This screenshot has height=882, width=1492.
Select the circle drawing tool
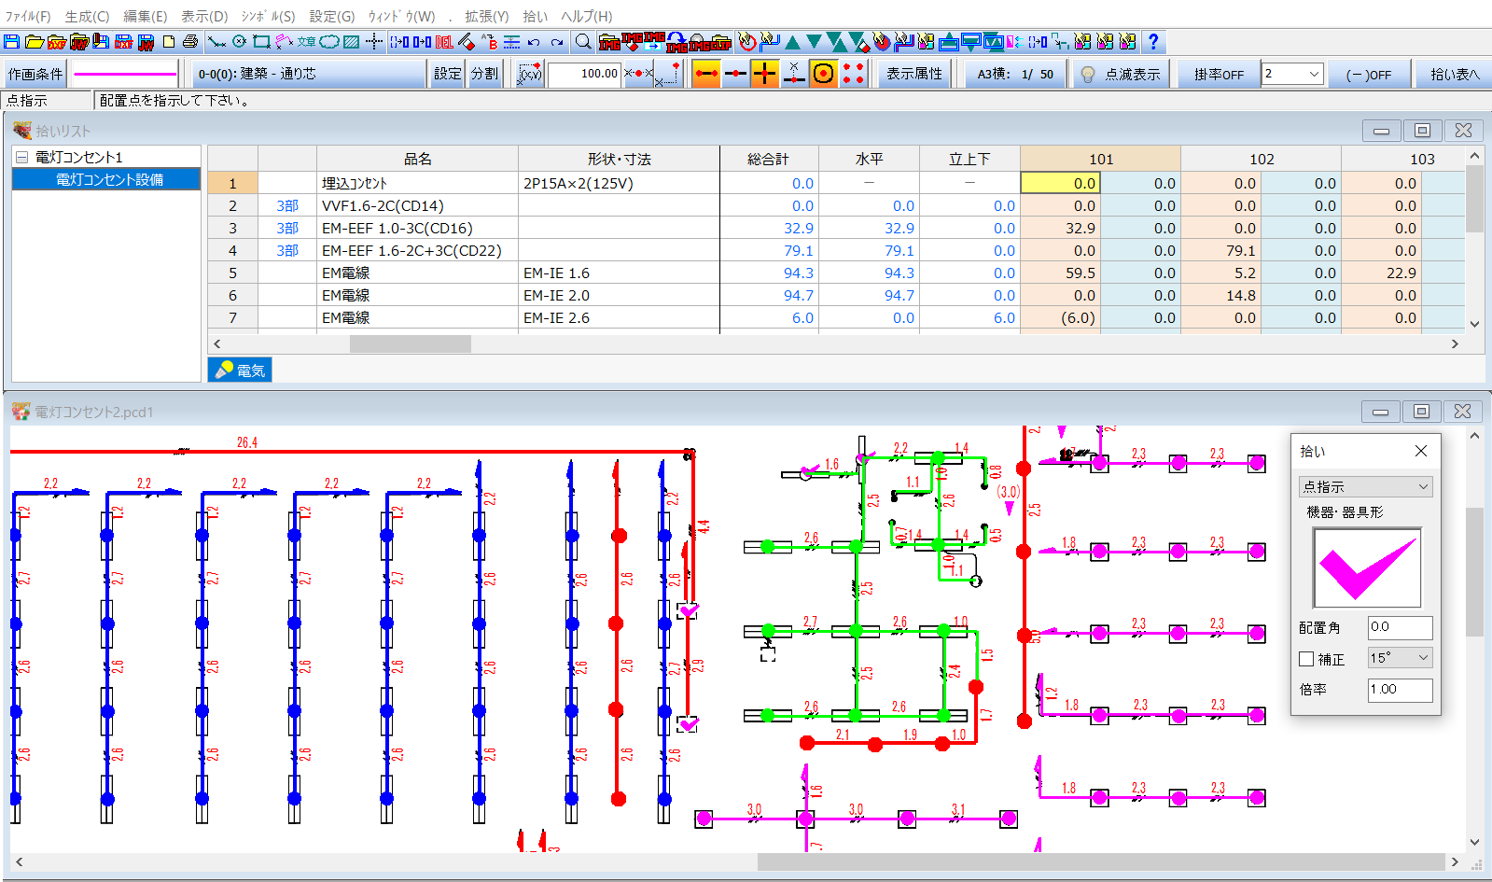click(x=239, y=42)
